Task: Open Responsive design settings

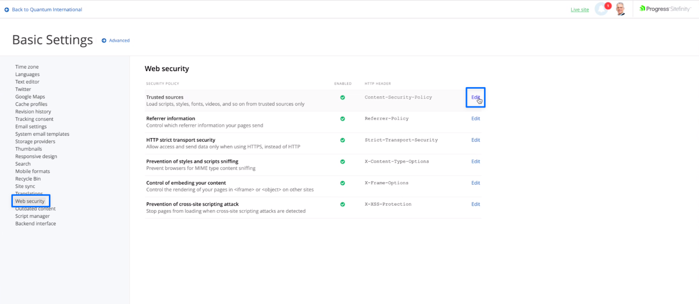Action: point(36,157)
